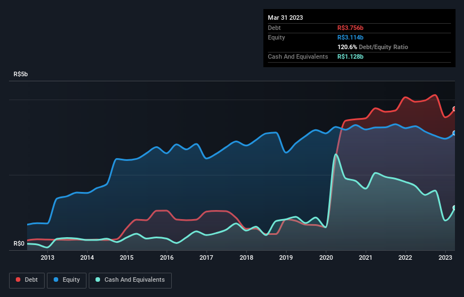Image resolution: width=464 pixels, height=297 pixels.
Task: Click the 2021 x-axis label
Action: point(366,257)
